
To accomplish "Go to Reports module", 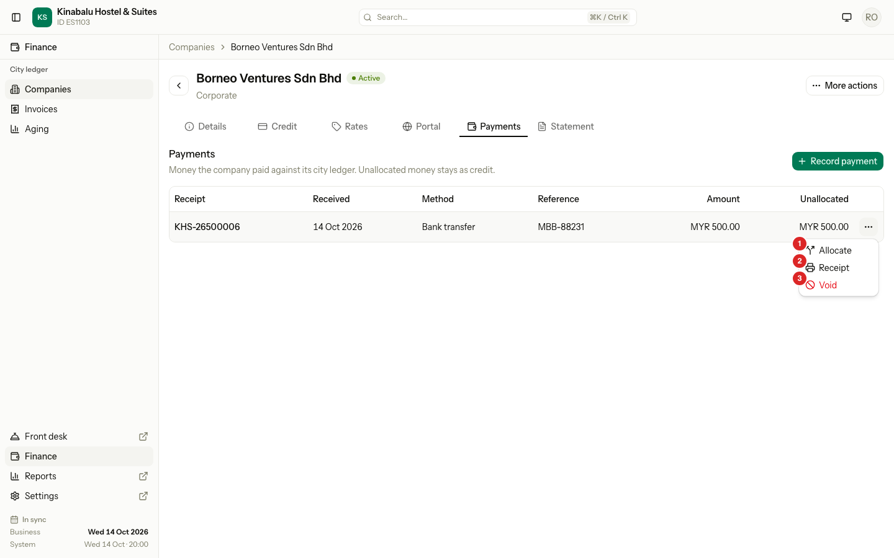I will (x=79, y=476).
